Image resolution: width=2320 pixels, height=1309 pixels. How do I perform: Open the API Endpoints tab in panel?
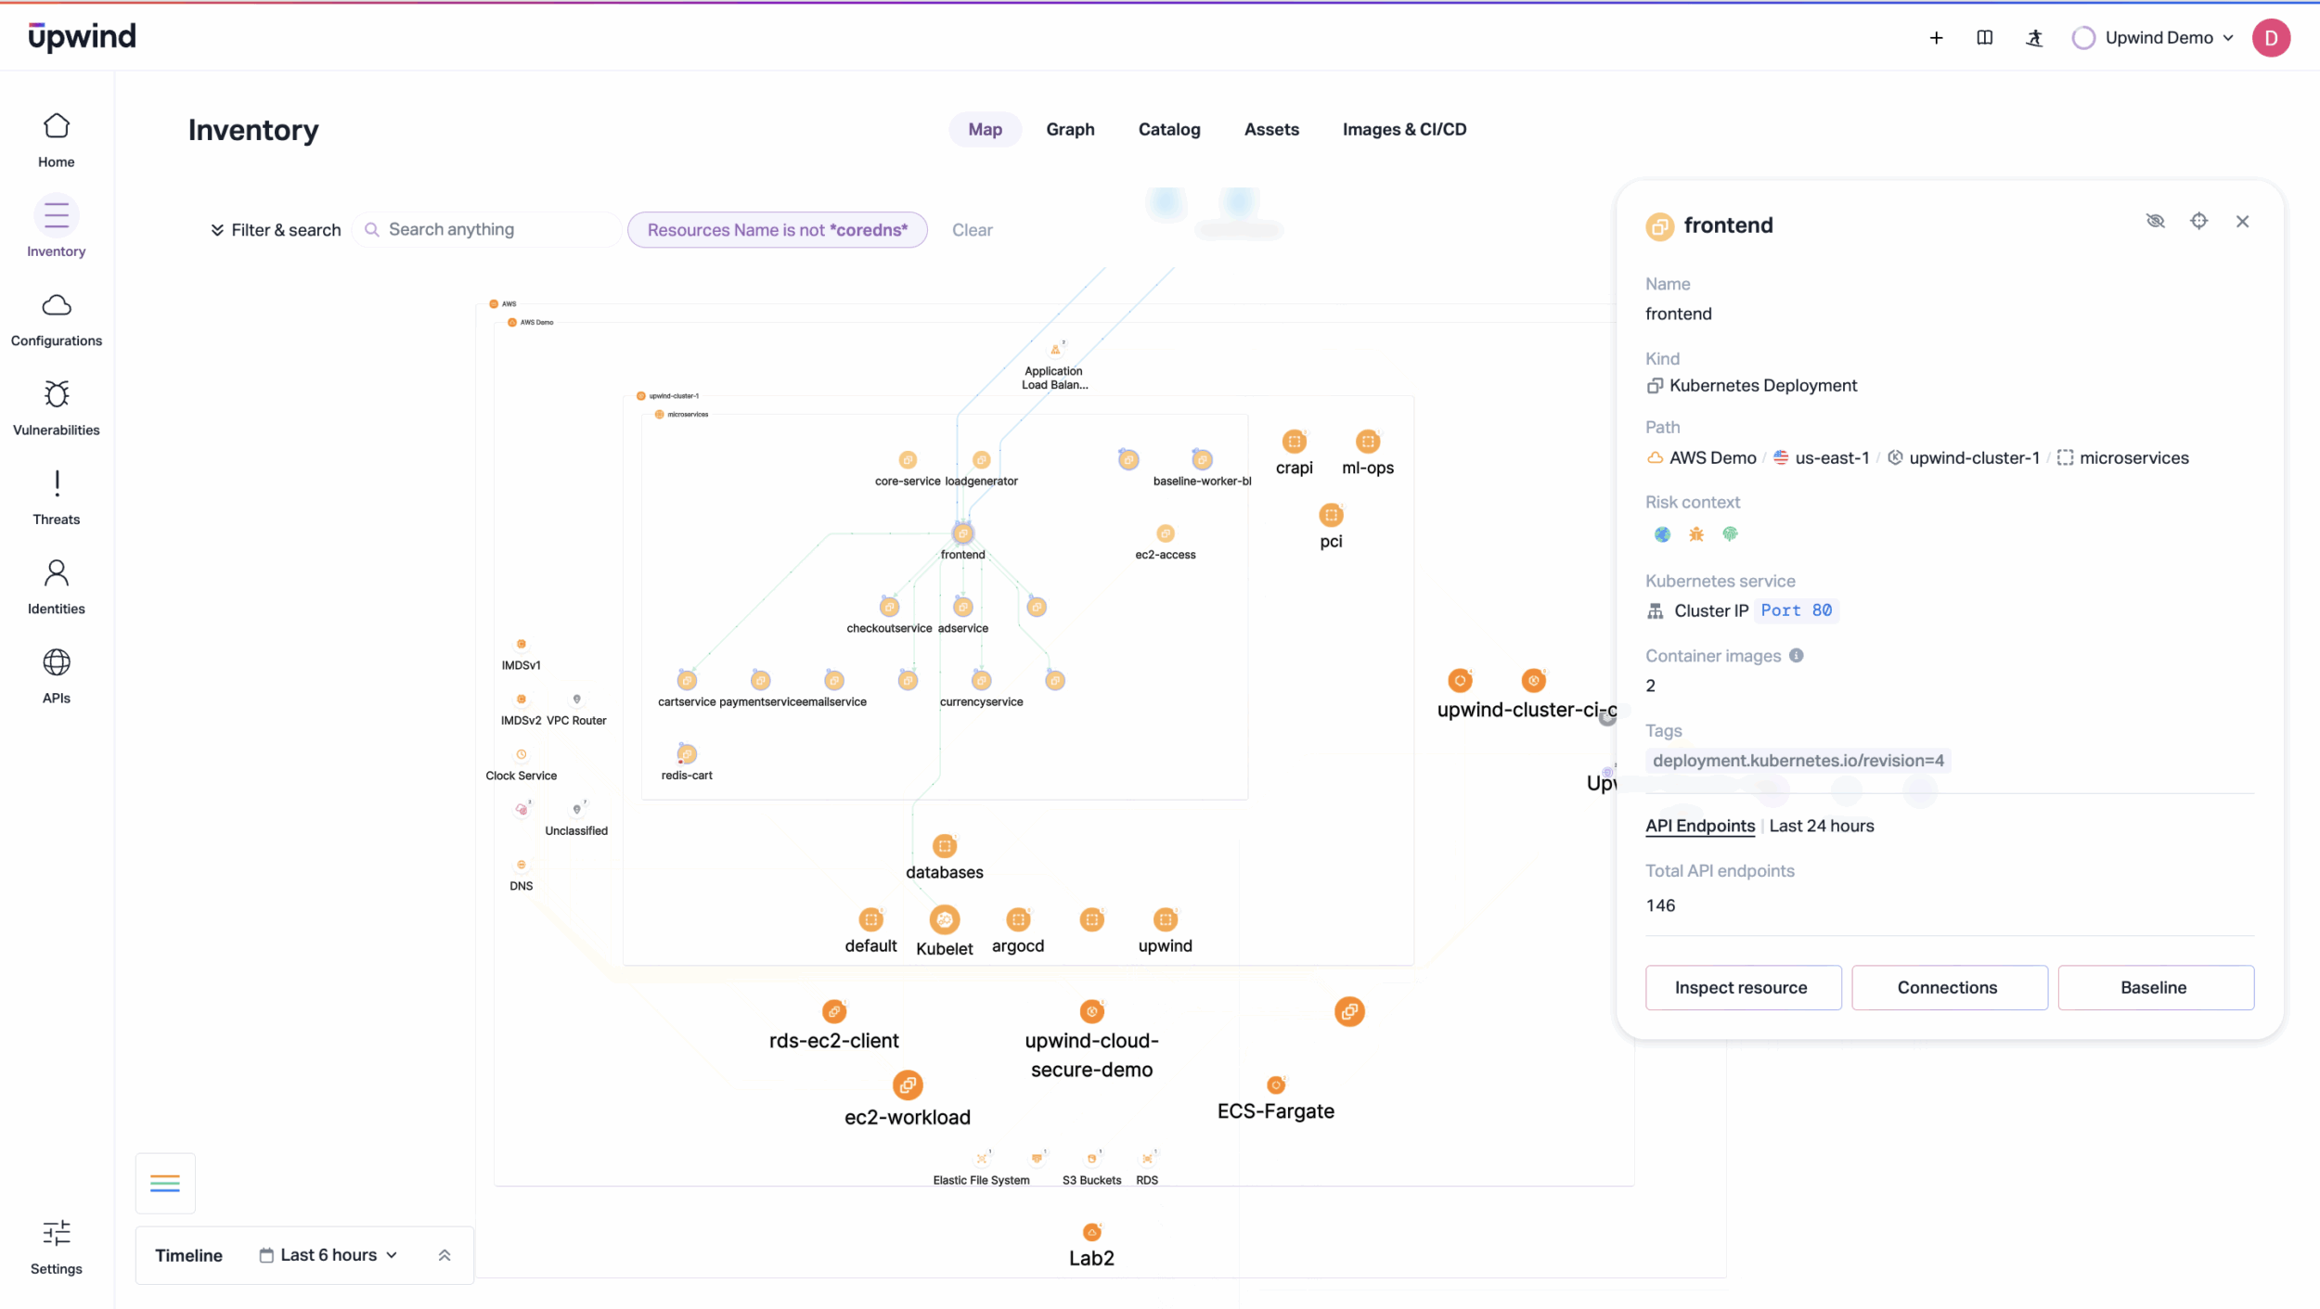1700,826
